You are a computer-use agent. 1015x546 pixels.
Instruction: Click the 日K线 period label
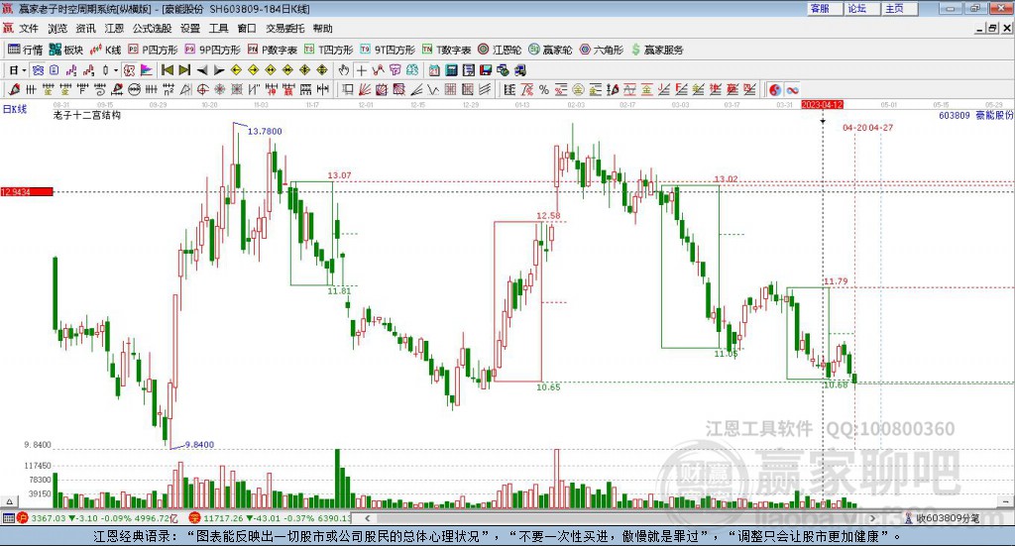tap(15, 109)
